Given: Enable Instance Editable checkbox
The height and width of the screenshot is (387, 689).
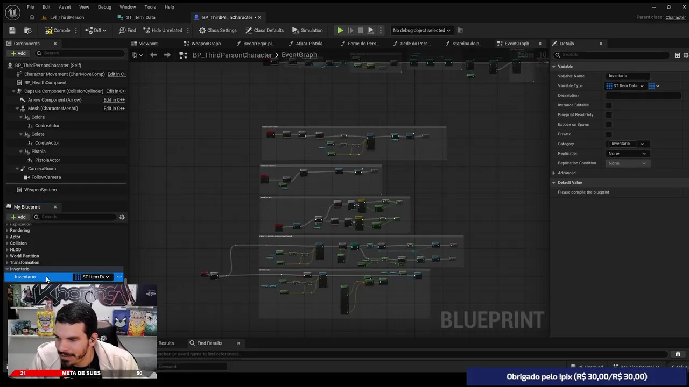Looking at the screenshot, I should (x=609, y=105).
